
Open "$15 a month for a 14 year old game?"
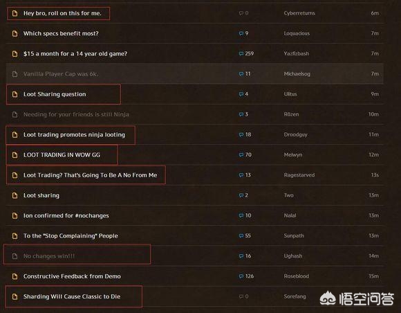click(75, 54)
